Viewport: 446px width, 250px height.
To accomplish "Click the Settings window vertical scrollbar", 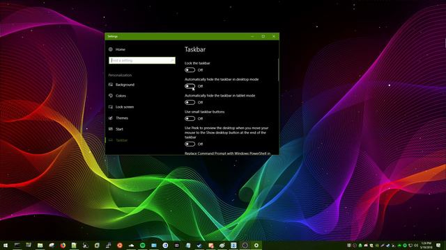I will (x=278, y=69).
